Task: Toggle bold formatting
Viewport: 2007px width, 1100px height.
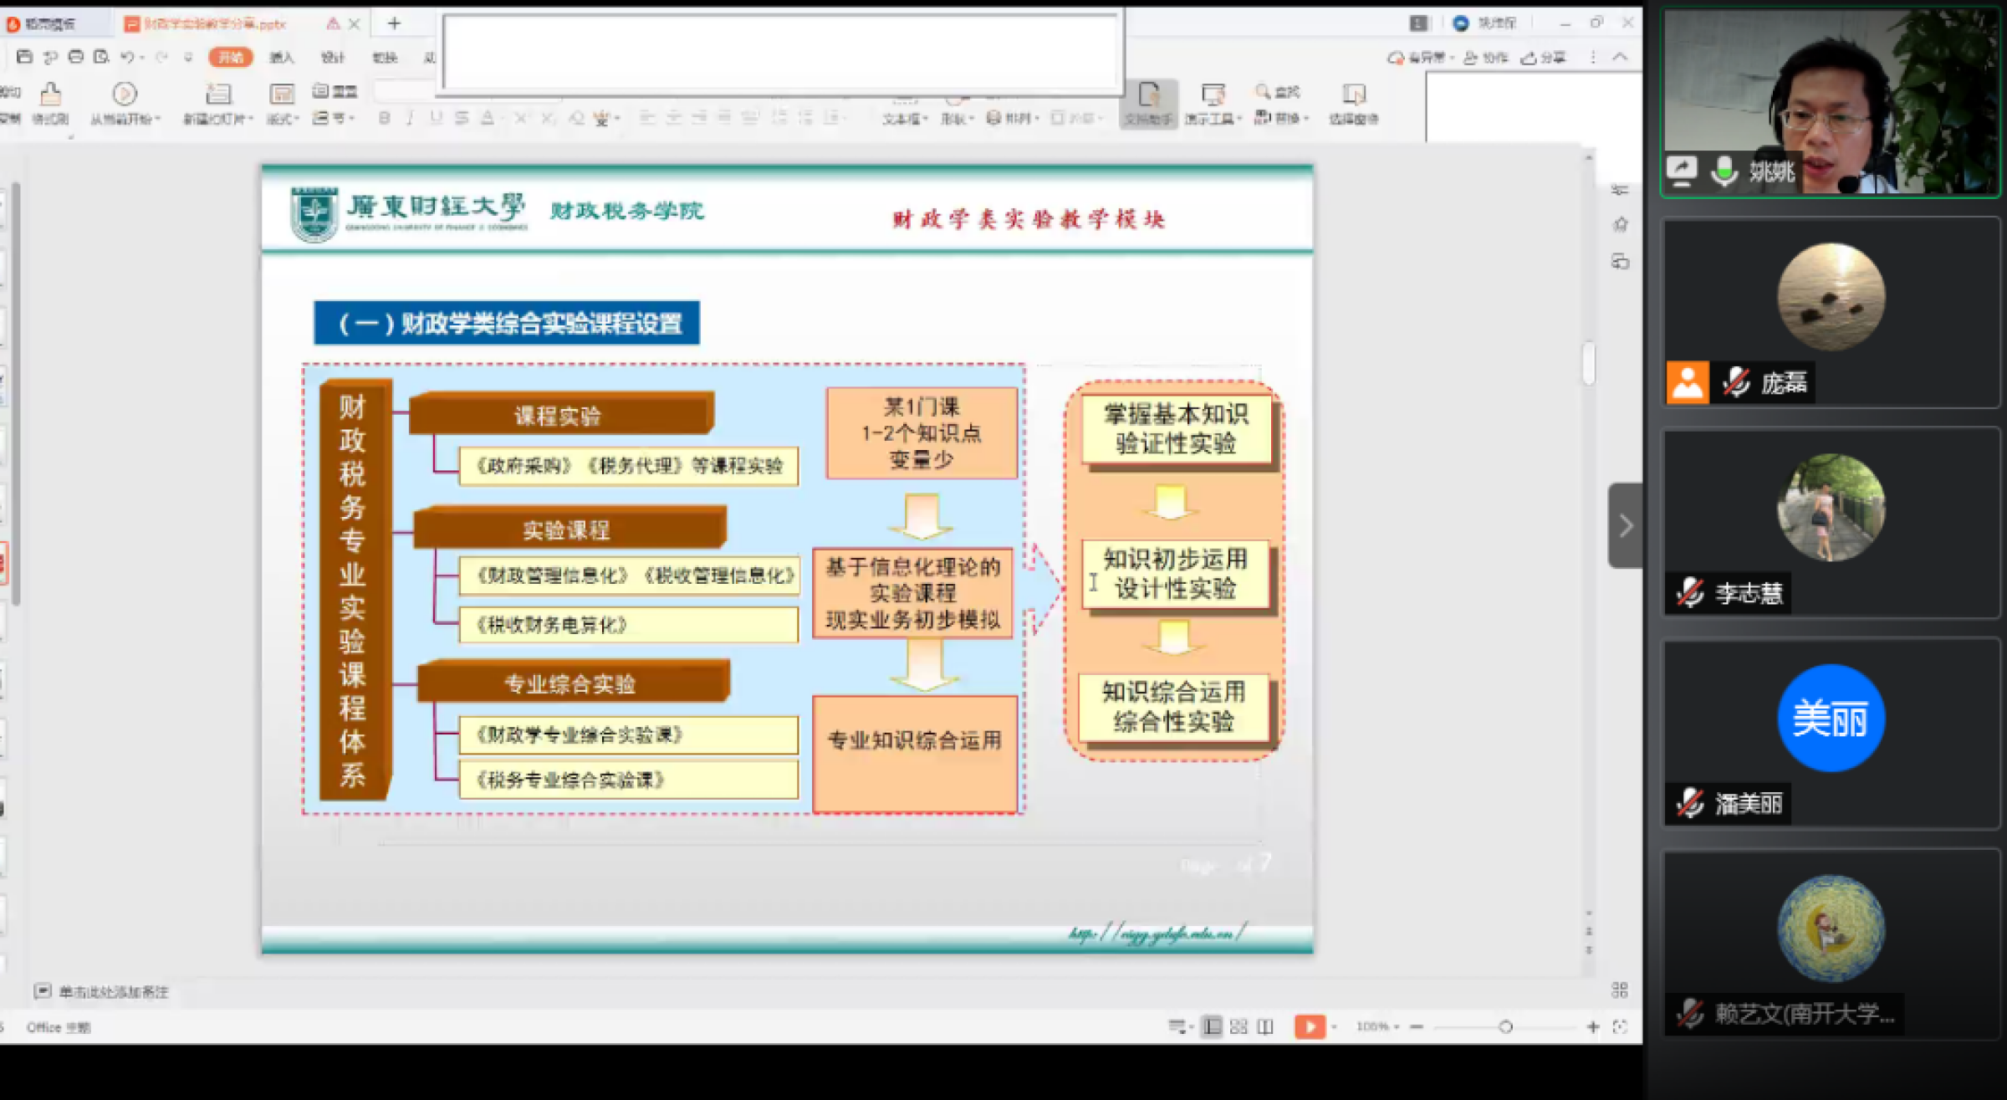Action: [x=384, y=118]
